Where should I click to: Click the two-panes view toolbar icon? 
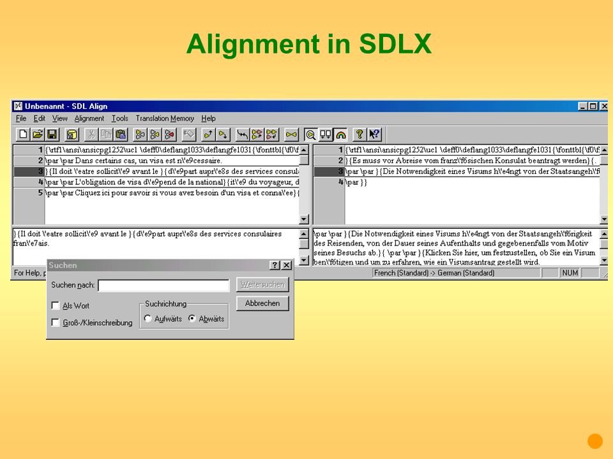(x=326, y=135)
